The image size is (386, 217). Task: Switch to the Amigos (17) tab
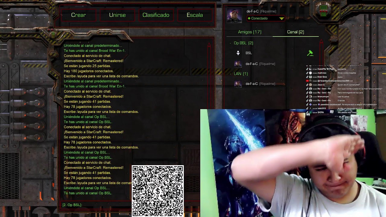click(250, 32)
